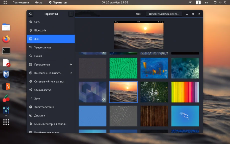Show all applications grid in dock
This screenshot has height=144, width=230.
coord(6,122)
